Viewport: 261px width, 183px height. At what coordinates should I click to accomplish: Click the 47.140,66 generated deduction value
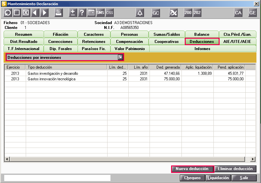click(172, 73)
